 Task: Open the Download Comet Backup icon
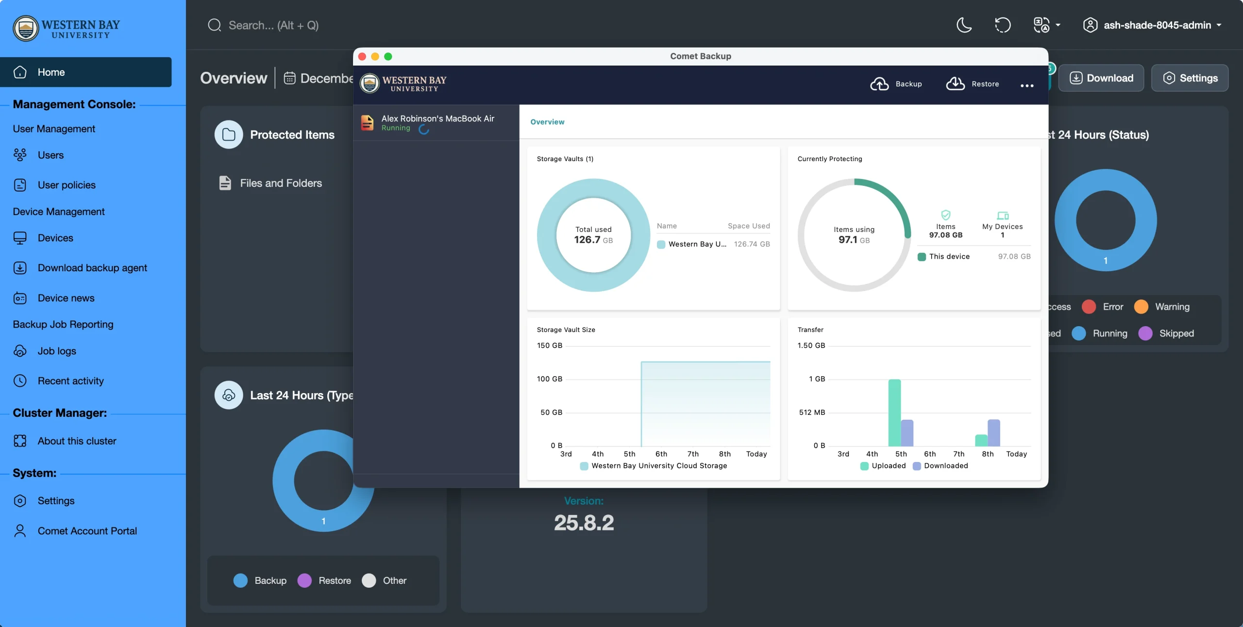coord(1075,78)
